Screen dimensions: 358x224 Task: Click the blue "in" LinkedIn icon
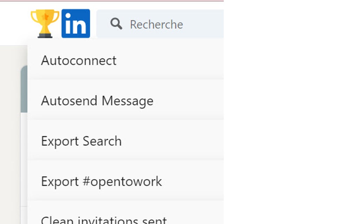pyautogui.click(x=76, y=24)
